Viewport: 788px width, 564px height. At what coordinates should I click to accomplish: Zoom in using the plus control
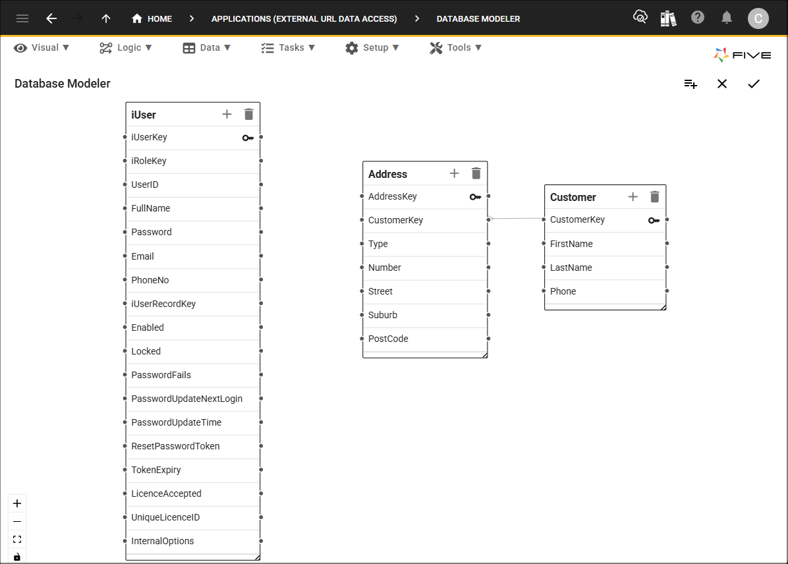click(16, 503)
